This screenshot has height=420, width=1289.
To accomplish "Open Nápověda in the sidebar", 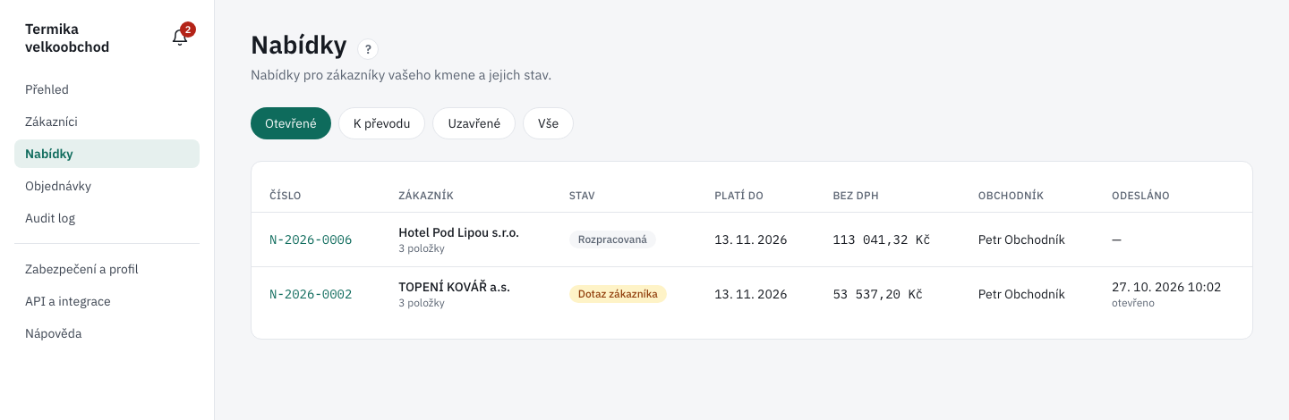I will (x=107, y=333).
